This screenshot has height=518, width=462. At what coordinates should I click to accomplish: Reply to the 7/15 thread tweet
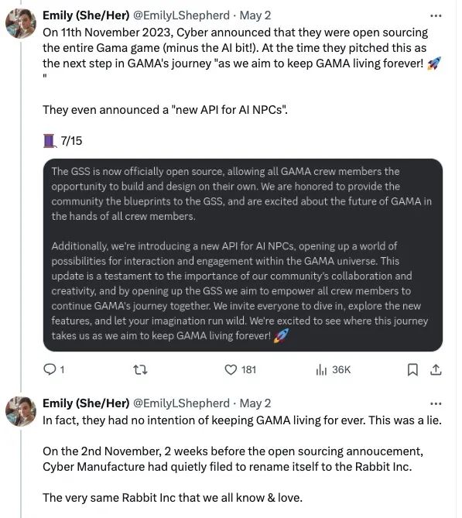(x=50, y=369)
